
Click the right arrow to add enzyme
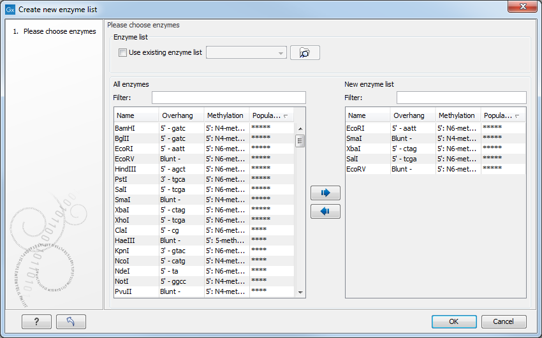(325, 193)
